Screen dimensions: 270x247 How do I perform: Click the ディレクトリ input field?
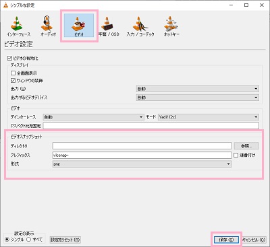(142, 146)
